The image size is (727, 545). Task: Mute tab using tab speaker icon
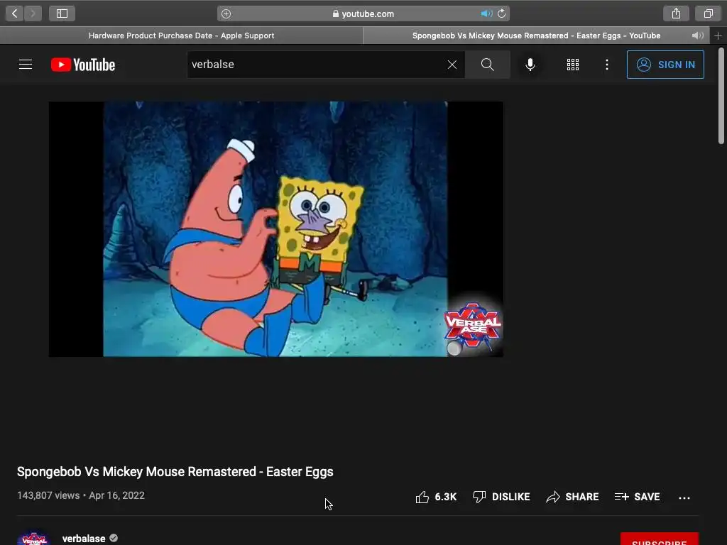pyautogui.click(x=697, y=35)
